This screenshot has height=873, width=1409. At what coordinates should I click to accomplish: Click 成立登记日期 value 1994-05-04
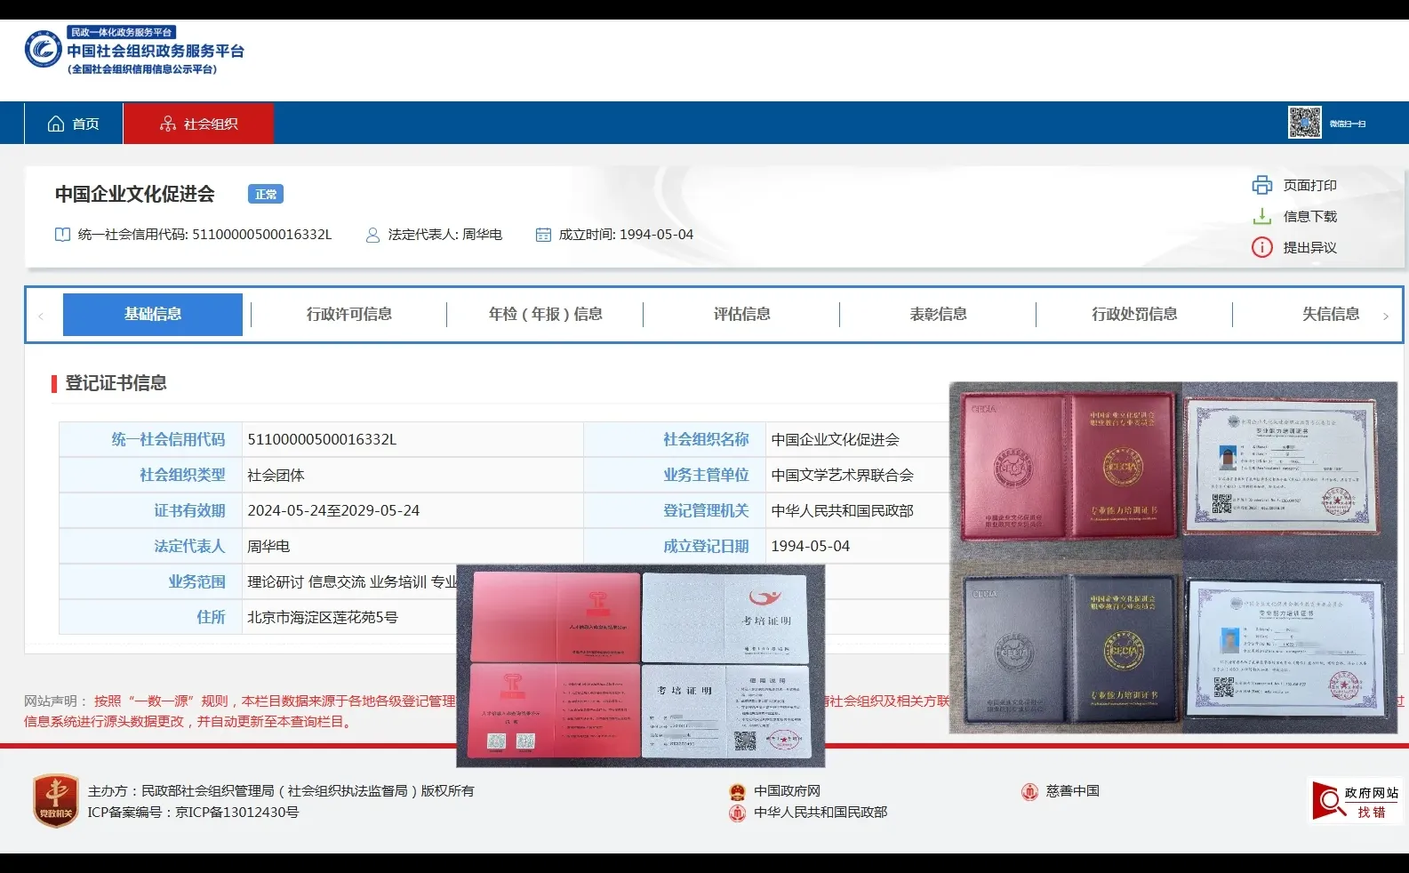811,546
